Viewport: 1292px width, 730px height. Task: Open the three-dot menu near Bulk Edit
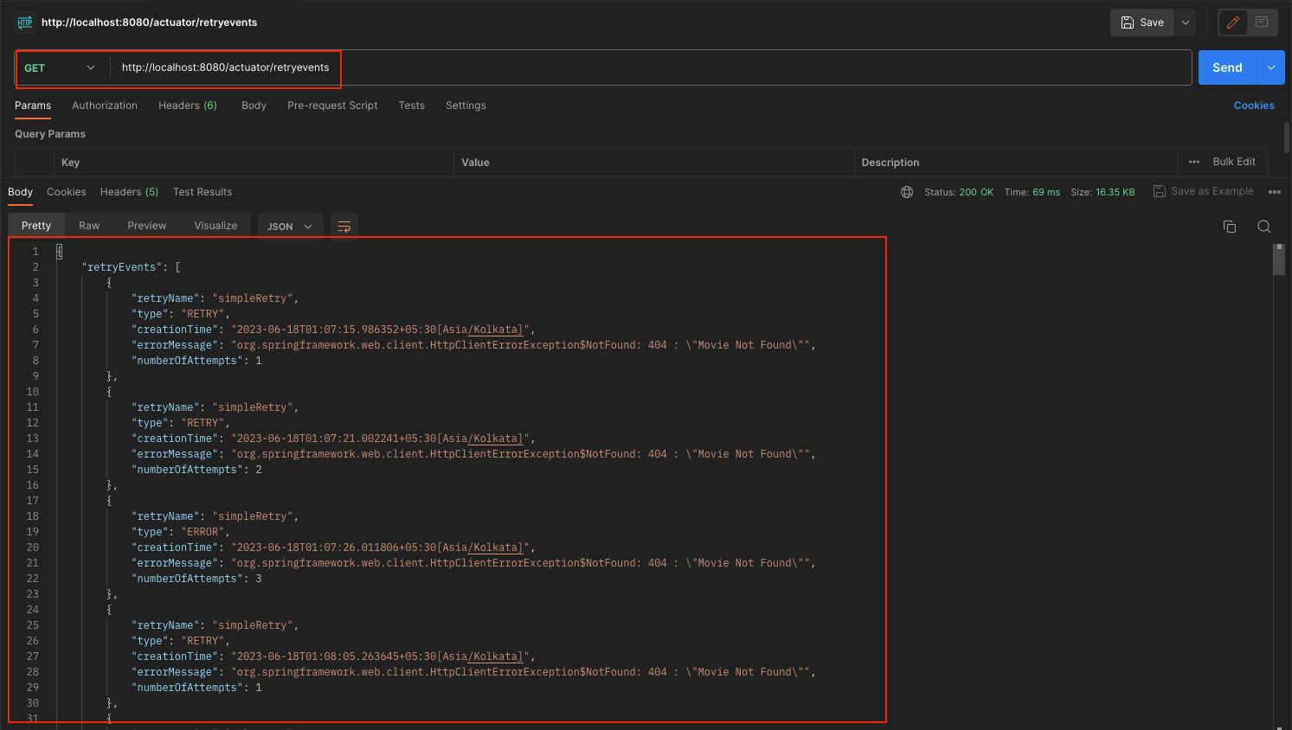[1193, 162]
